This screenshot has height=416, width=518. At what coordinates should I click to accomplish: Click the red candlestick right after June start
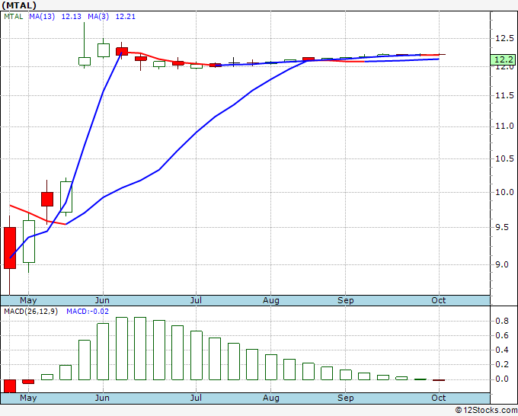pyautogui.click(x=122, y=51)
